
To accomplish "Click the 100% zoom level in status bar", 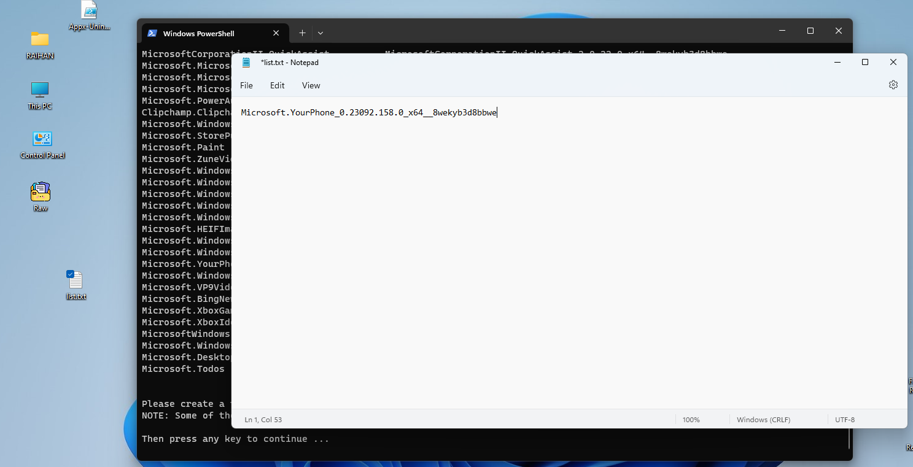I will pos(691,420).
